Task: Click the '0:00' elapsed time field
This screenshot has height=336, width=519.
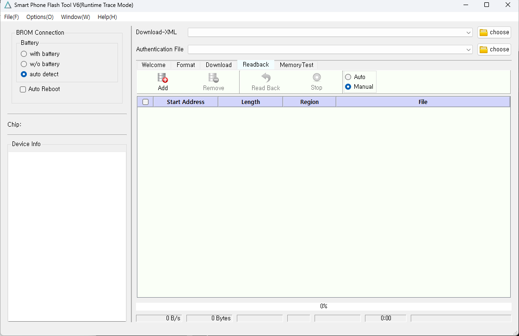Action: [x=386, y=318]
